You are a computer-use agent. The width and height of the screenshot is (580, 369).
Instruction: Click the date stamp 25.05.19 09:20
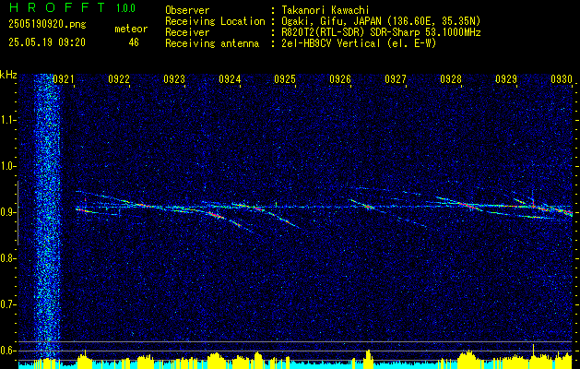(47, 42)
